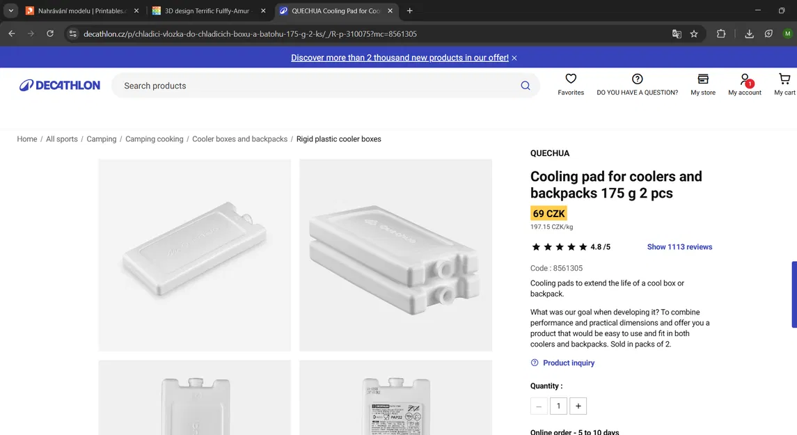
Task: Open the Product inquiry question icon
Action: point(534,362)
